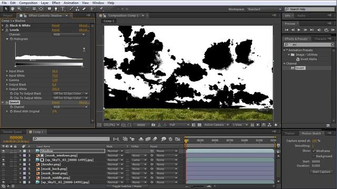
Task: Click Toggle Switches / Modes button
Action: click(x=127, y=186)
